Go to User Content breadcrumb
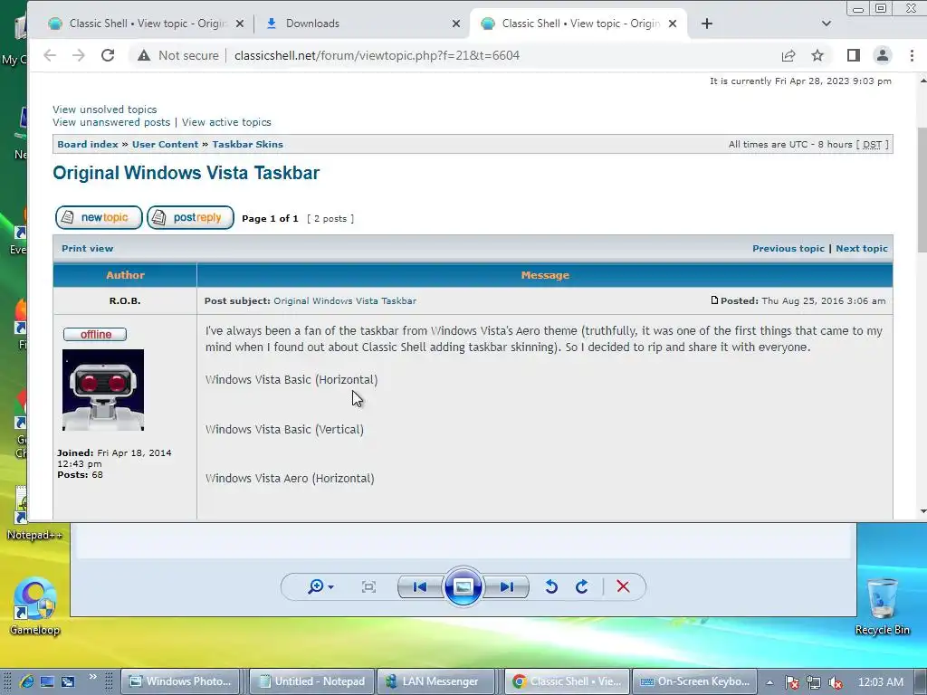Viewport: 927px width, 695px height. (165, 144)
